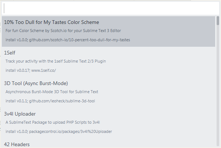Click the 'Asynchronous Burst-Mode 3D Tool' description
The width and height of the screenshot is (221, 148).
(52, 92)
